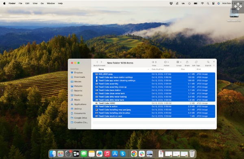
Task: Open the Apple menu
Action: tap(4, 3)
